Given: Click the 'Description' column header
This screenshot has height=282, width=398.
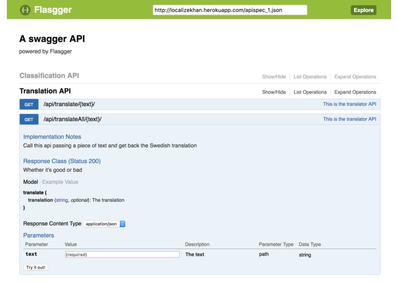Looking at the screenshot, I should pyautogui.click(x=197, y=244).
